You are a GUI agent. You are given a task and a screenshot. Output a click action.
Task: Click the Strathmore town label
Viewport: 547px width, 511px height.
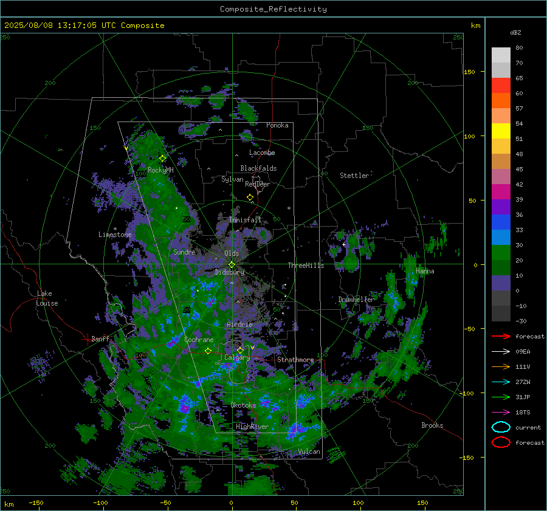click(295, 360)
